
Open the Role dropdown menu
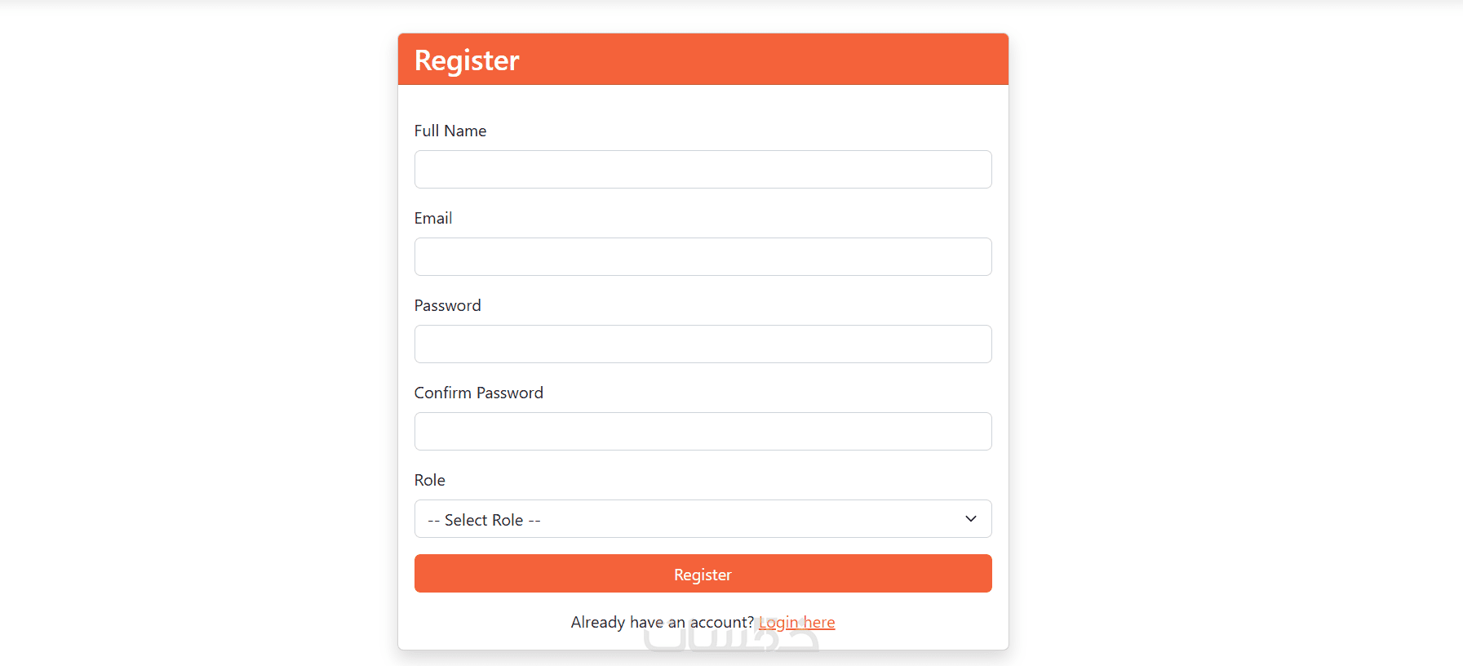click(703, 519)
